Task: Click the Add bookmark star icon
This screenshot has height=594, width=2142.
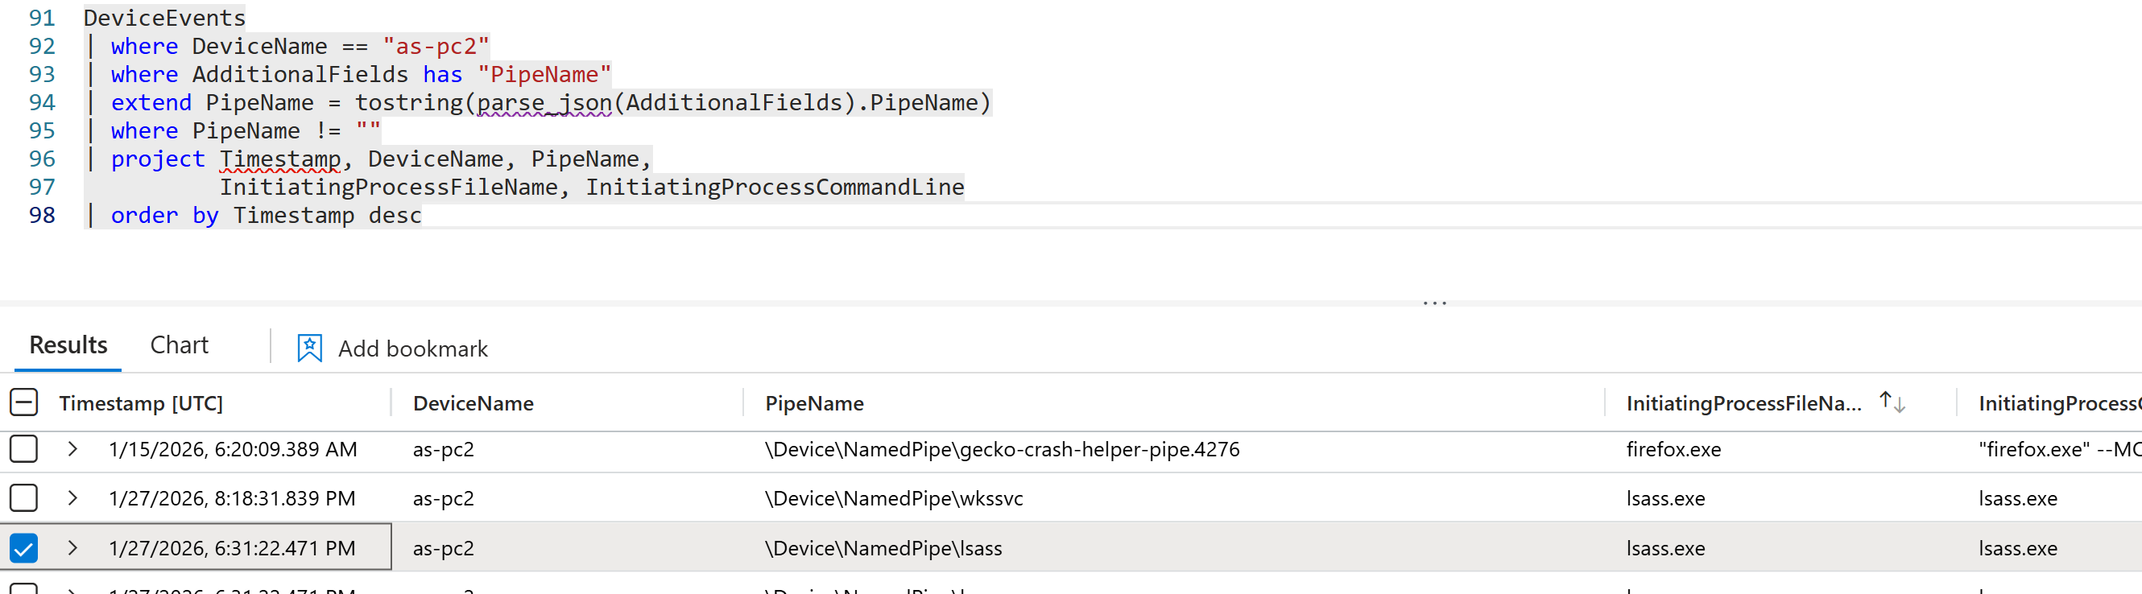Action: point(309,348)
